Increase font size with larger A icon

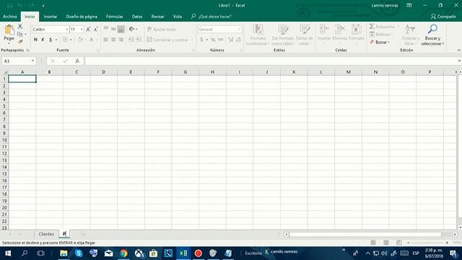[x=88, y=29]
